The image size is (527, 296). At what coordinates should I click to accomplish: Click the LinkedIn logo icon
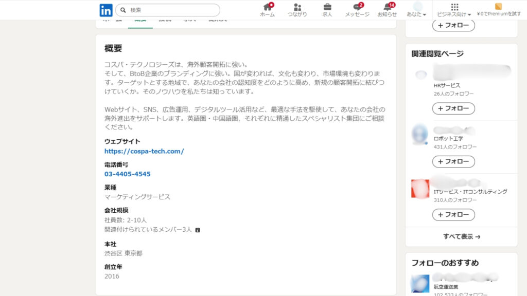tap(106, 10)
